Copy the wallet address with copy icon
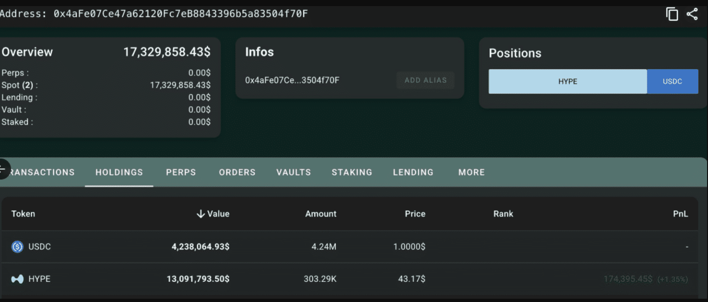This screenshot has width=708, height=302. pos(672,14)
